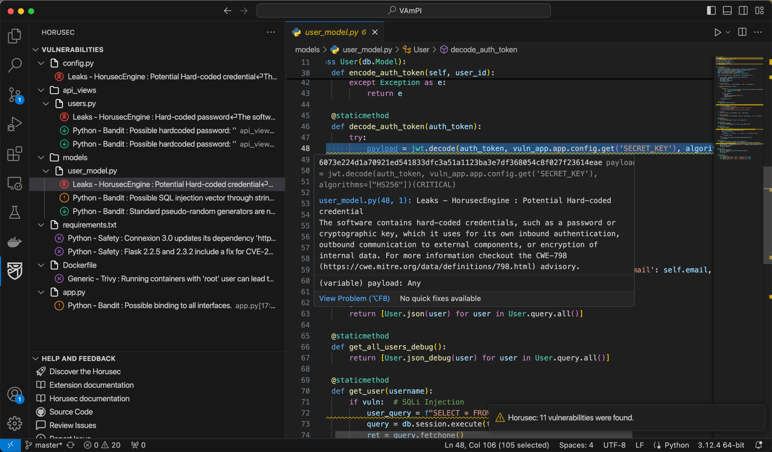Open Horusec documentation link
The width and height of the screenshot is (772, 452).
[x=89, y=399]
